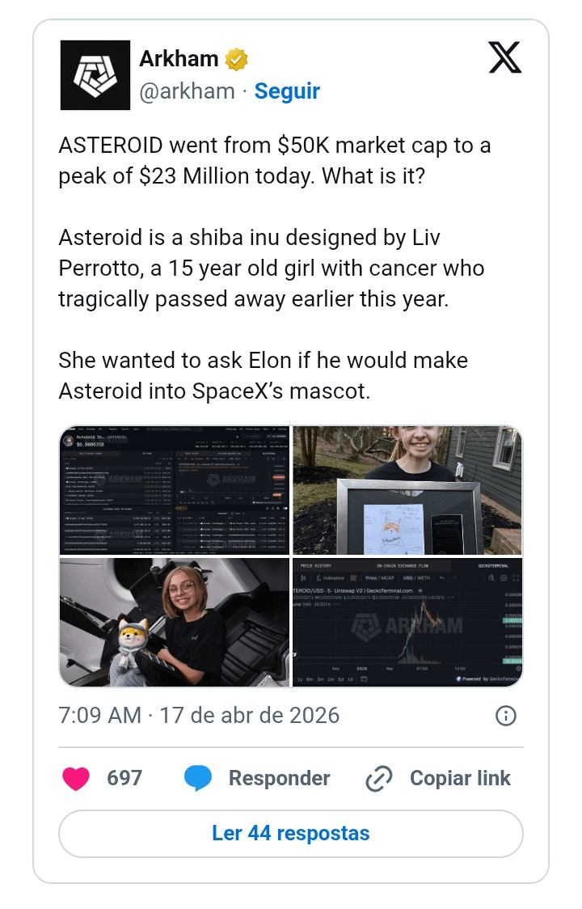Open photo of framed shiba drawing
This screenshot has height=909, width=582.
[407, 490]
